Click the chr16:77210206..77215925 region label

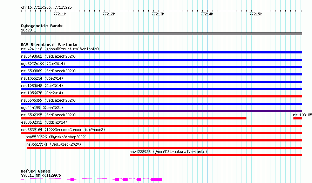pos(46,7)
